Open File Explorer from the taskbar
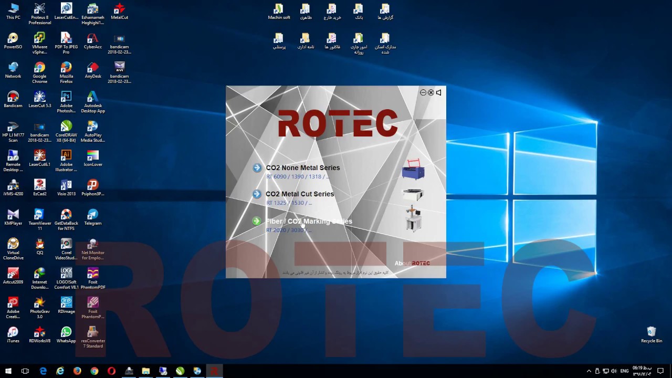Viewport: 672px width, 378px height. pos(146,371)
